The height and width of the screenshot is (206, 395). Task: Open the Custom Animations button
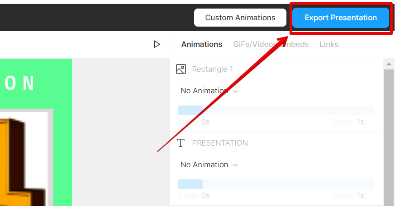[x=240, y=18]
